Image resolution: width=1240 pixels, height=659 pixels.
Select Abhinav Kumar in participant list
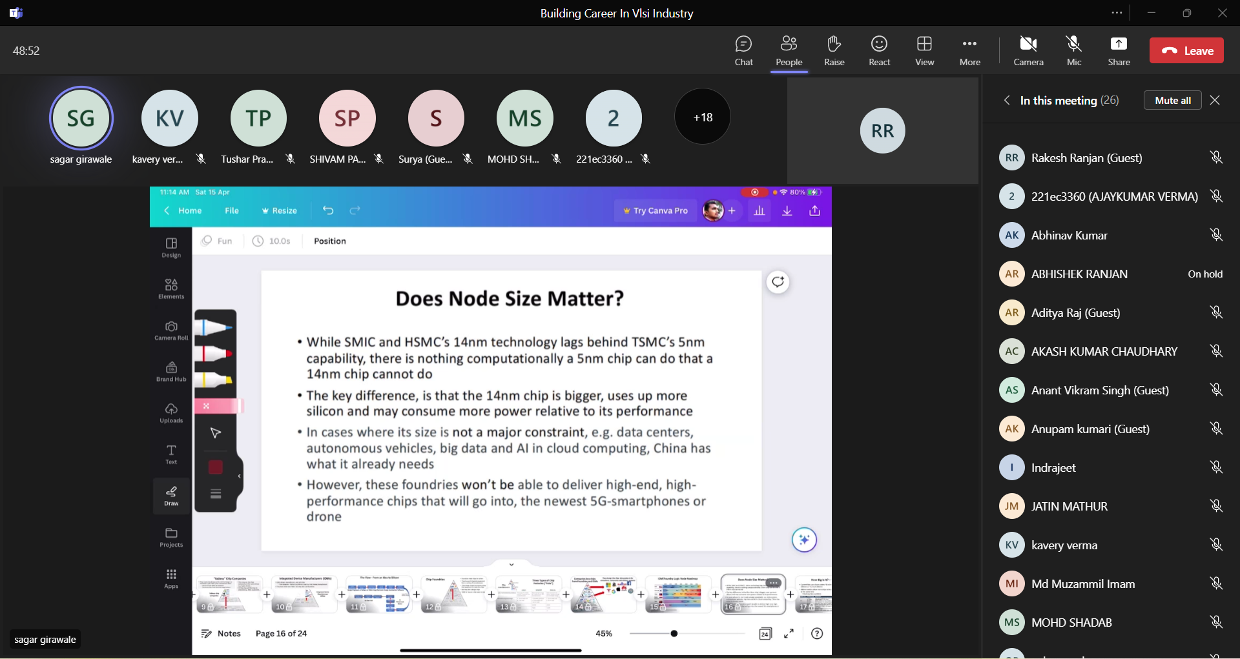[x=1069, y=236]
